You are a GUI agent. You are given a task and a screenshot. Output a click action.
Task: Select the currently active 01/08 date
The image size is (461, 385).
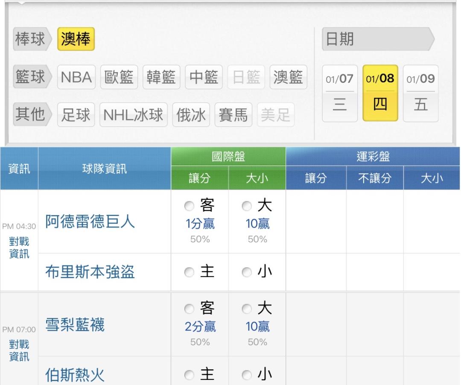pos(380,93)
